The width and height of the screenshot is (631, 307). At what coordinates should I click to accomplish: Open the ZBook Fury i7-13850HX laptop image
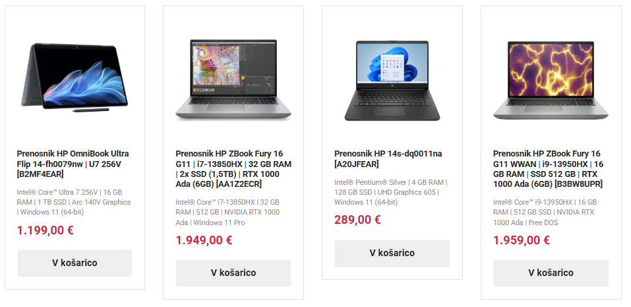[233, 79]
